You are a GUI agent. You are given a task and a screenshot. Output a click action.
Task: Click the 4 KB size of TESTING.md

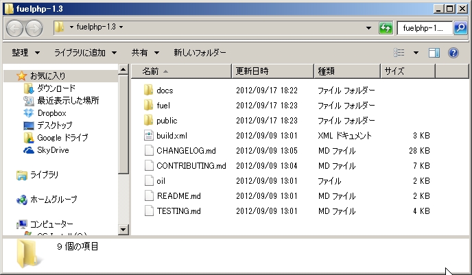(x=421, y=211)
